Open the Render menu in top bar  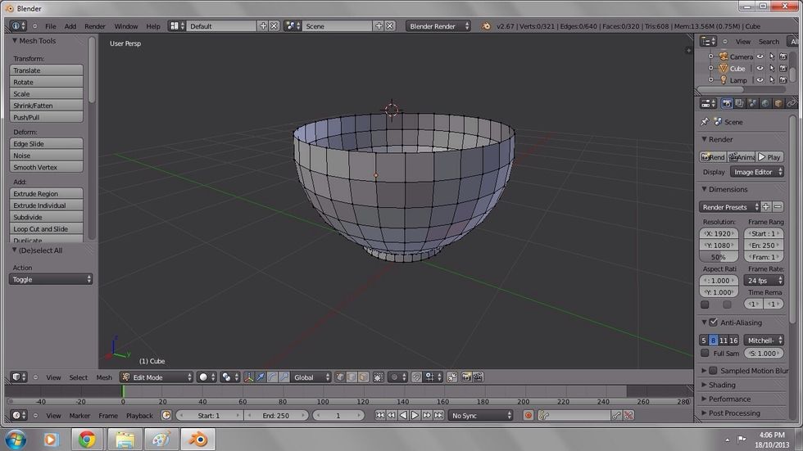pos(95,26)
